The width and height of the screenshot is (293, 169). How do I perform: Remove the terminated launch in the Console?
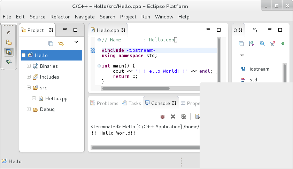pos(173,116)
